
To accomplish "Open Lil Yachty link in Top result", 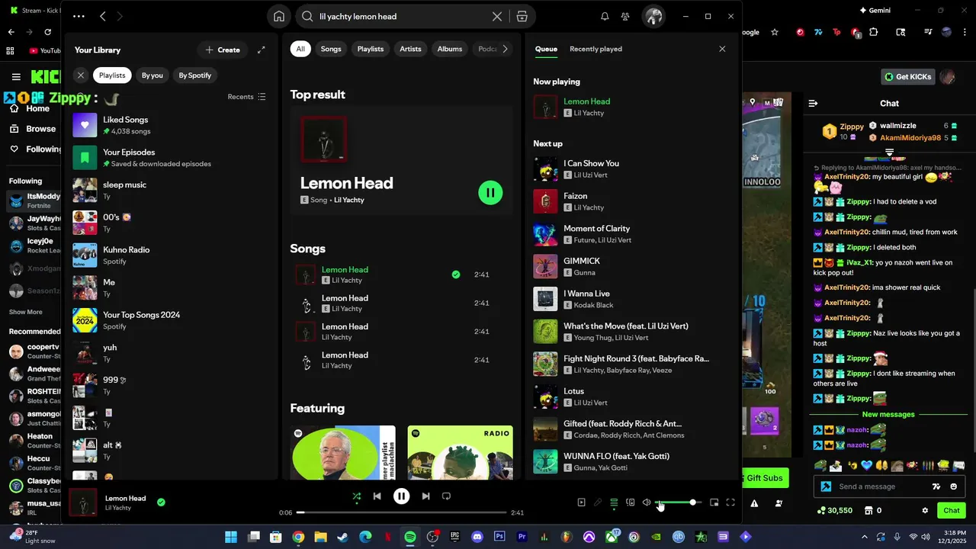I will [349, 200].
